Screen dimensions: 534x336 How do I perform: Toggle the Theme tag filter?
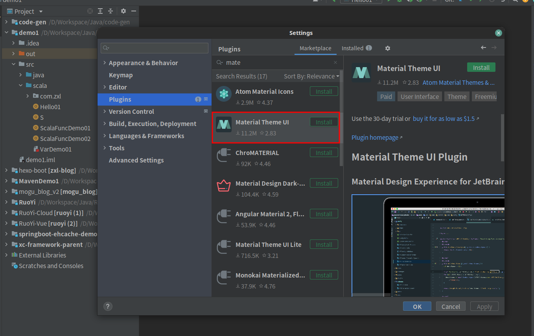pyautogui.click(x=457, y=96)
